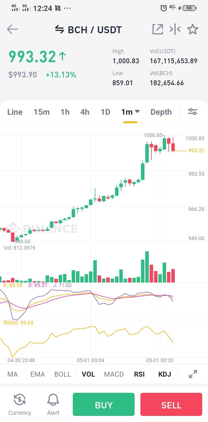Toggle the KDJ indicator off
This screenshot has height=422, width=208.
tap(165, 374)
